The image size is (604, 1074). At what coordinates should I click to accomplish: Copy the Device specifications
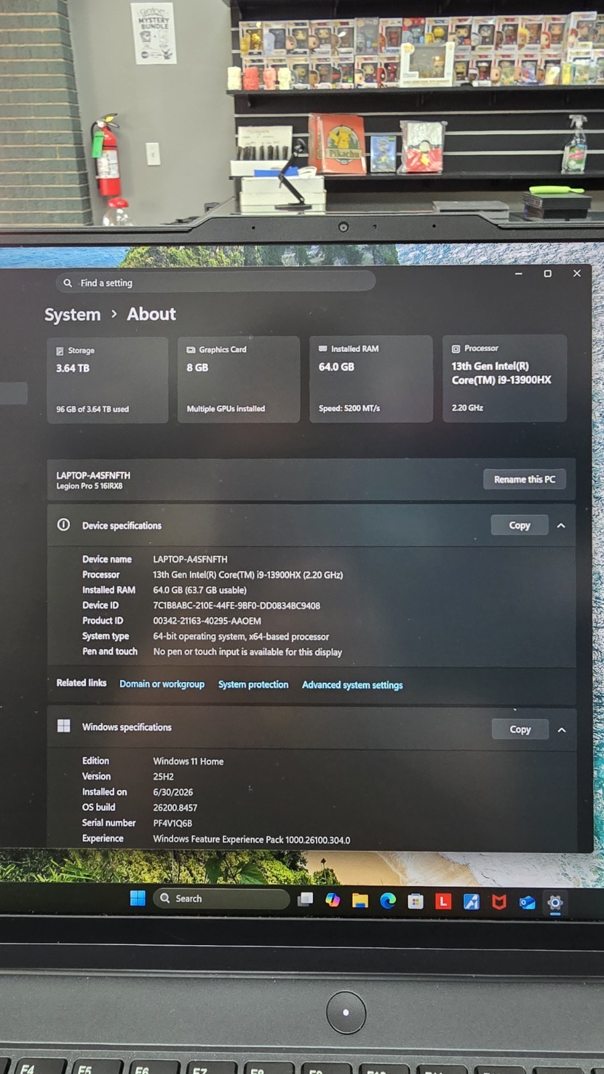pyautogui.click(x=519, y=525)
